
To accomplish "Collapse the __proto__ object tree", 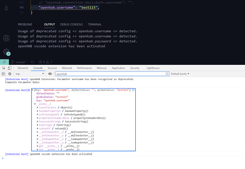I will 35,104.
